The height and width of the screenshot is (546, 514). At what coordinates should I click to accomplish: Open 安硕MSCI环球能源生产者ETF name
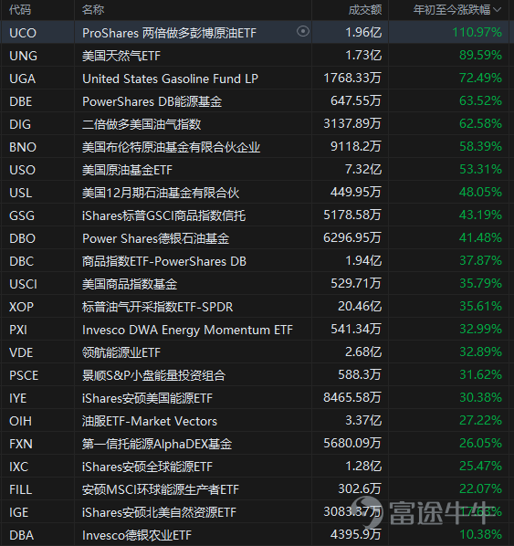coord(161,490)
